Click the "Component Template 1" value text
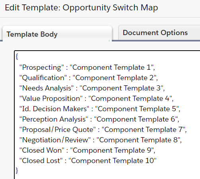The width and height of the screenshot is (200, 179). (111, 67)
